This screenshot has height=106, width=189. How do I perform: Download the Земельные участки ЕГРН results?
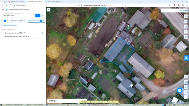(x=43, y=33)
